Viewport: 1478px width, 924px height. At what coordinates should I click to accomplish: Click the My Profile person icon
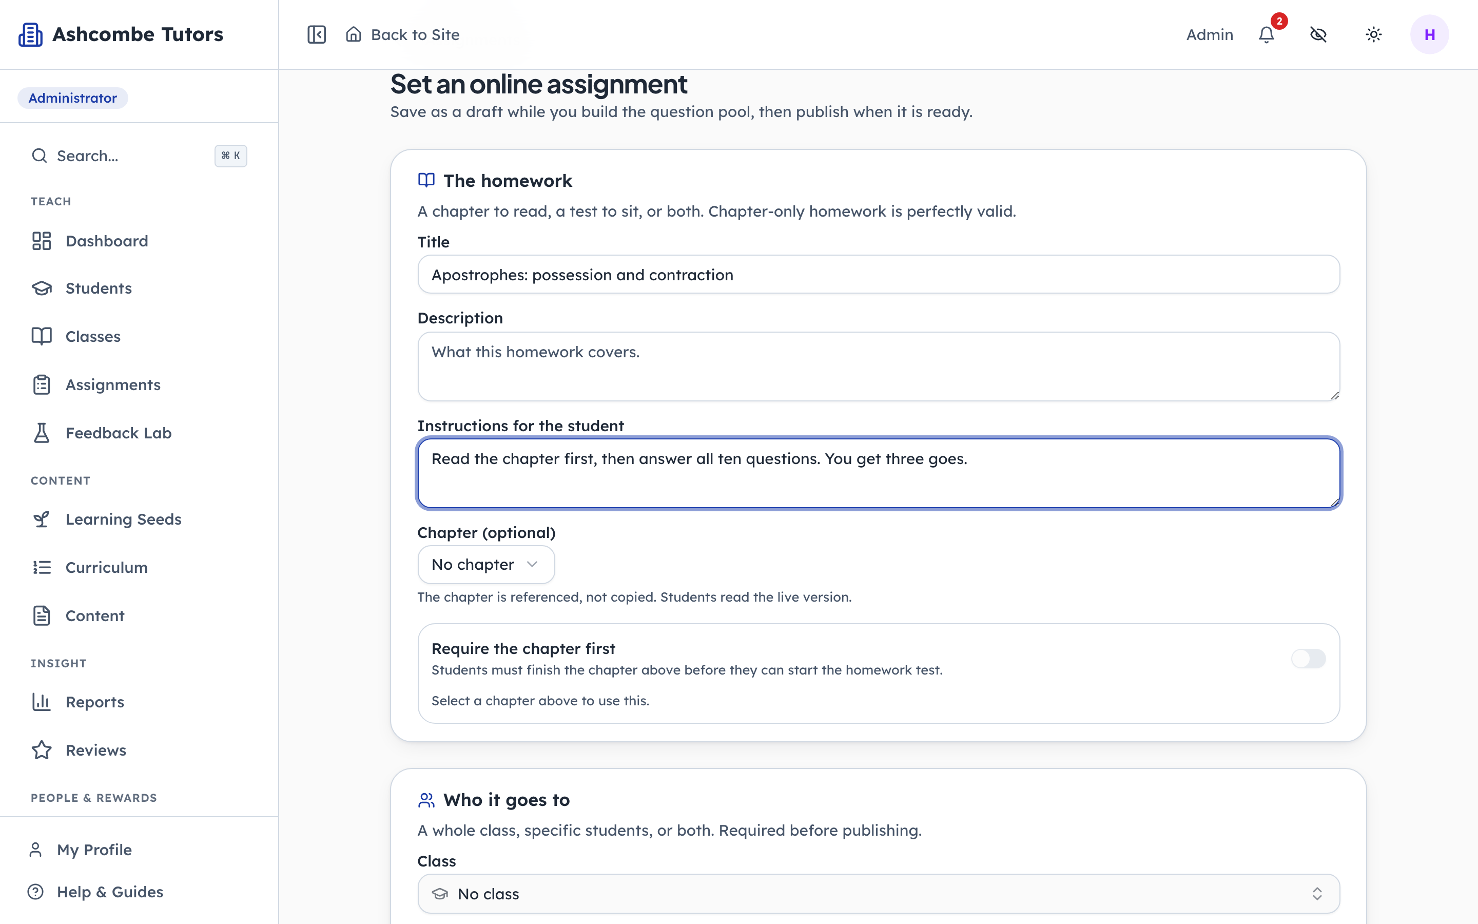coord(35,850)
